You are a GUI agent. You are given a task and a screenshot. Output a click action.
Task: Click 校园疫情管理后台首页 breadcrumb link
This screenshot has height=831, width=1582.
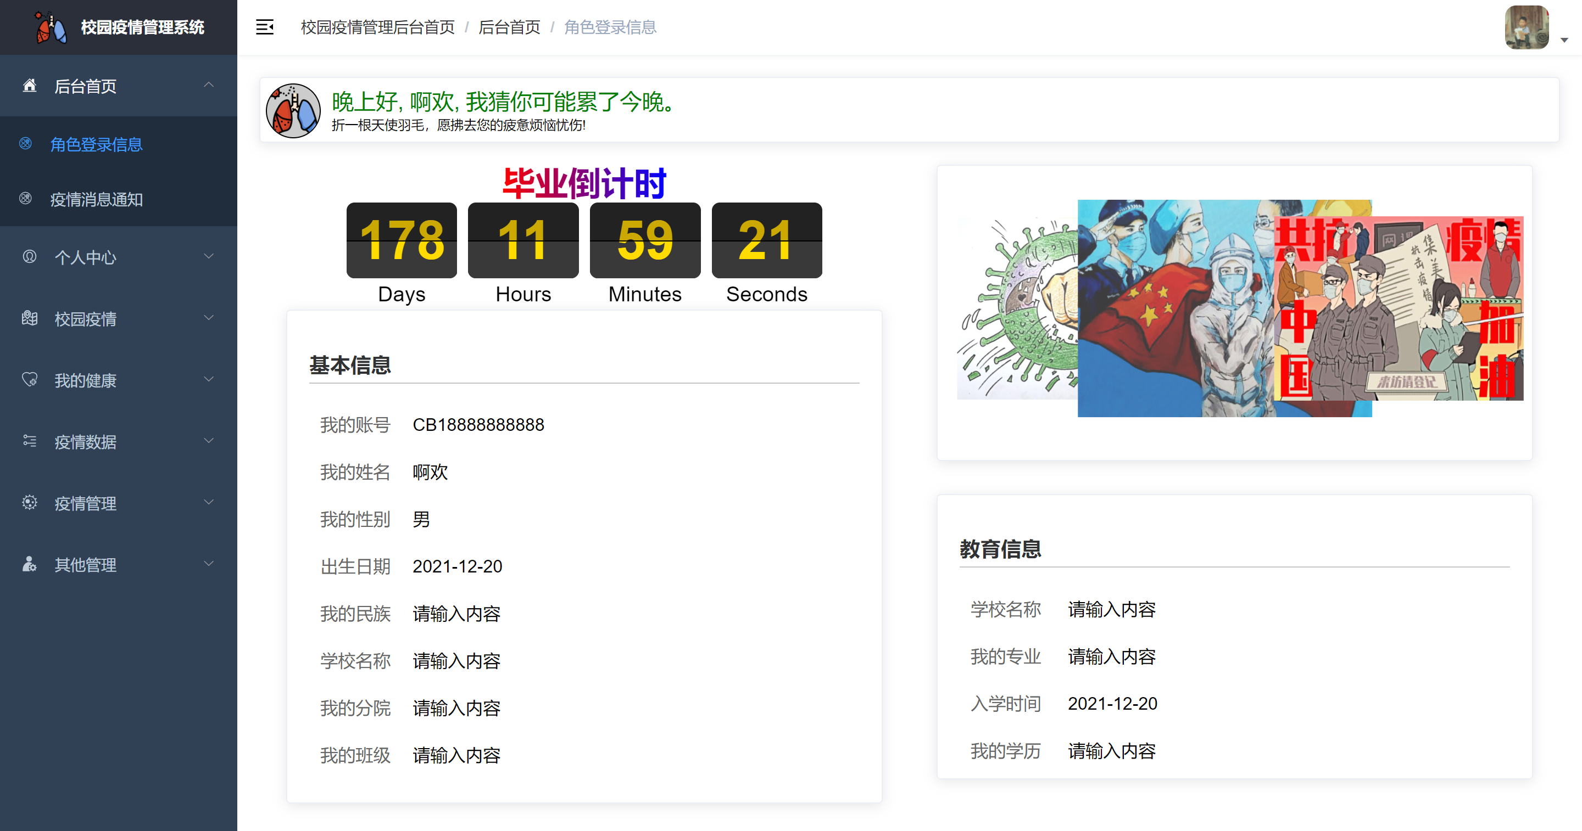[x=378, y=27]
